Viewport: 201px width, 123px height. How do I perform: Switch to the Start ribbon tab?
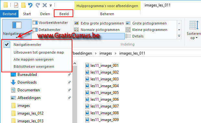coord(27,14)
